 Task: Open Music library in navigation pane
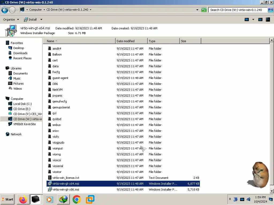17,78
